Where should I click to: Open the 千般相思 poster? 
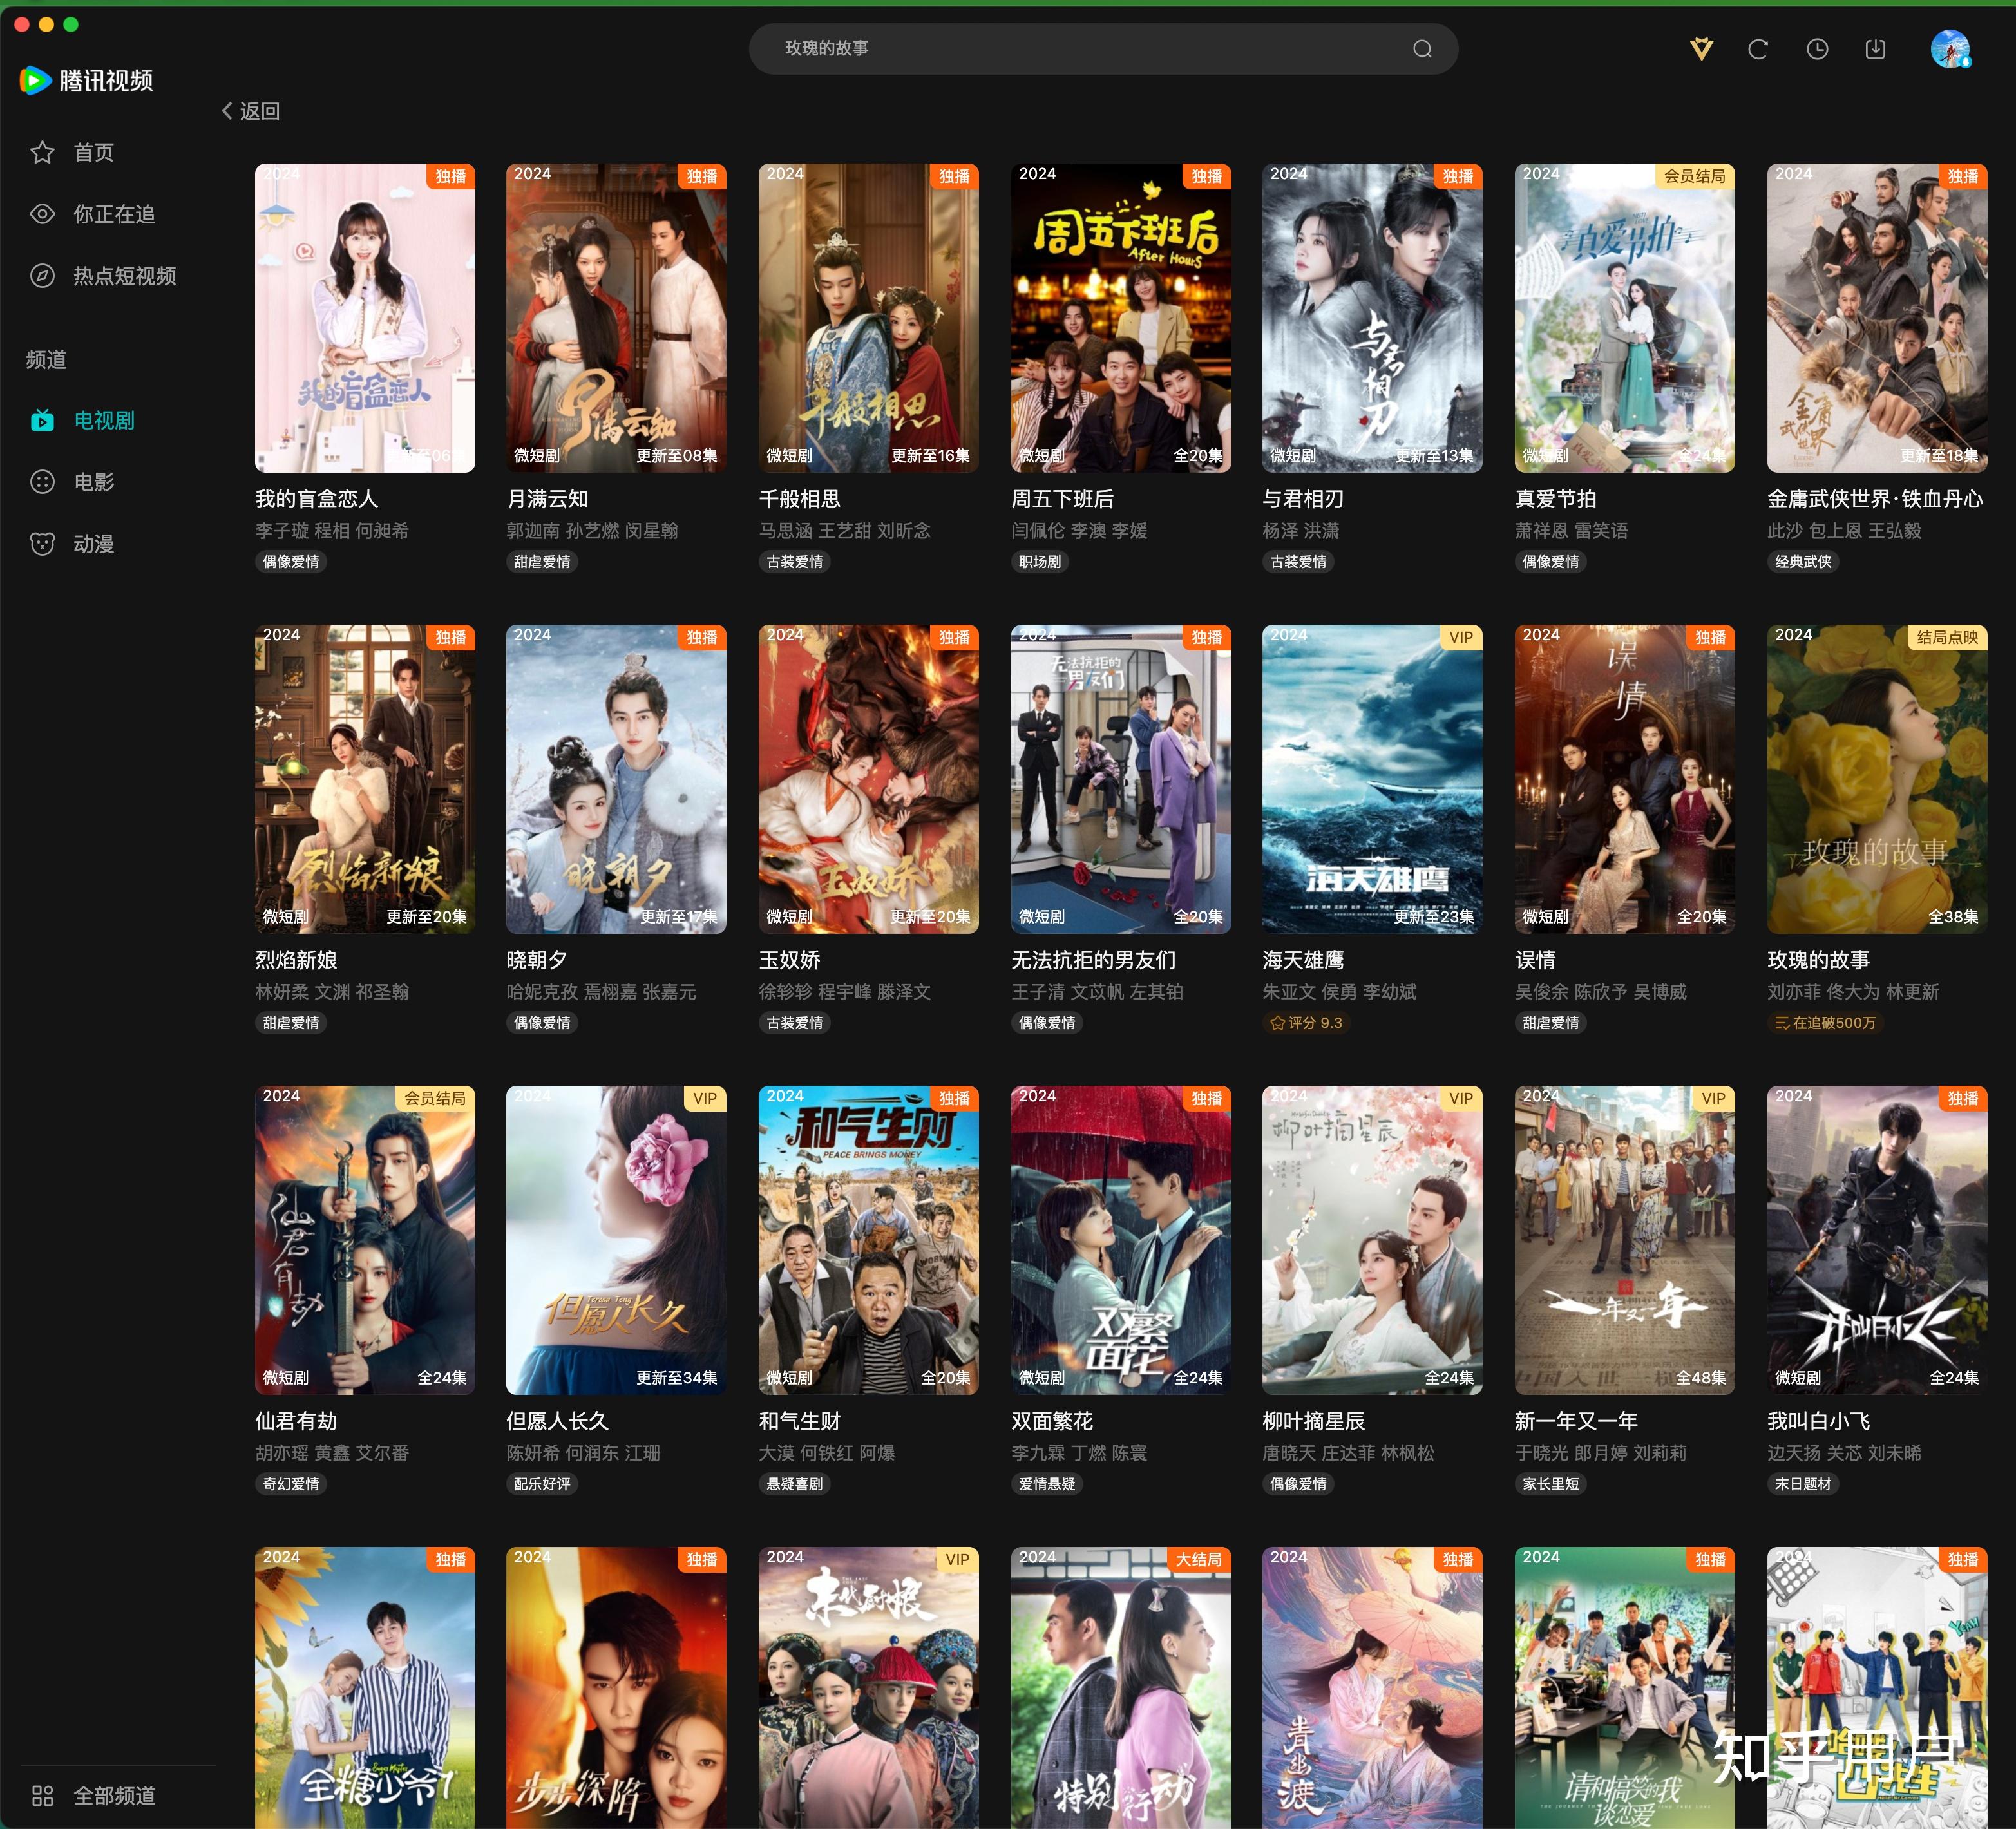[869, 318]
